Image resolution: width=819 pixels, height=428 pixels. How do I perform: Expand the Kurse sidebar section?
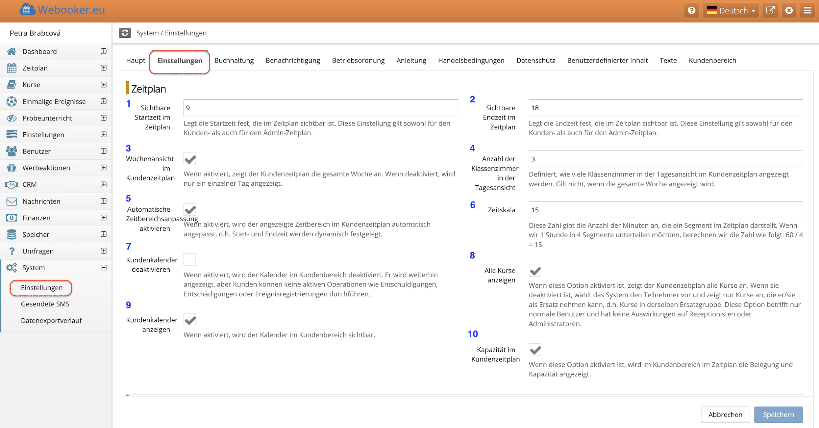[104, 85]
